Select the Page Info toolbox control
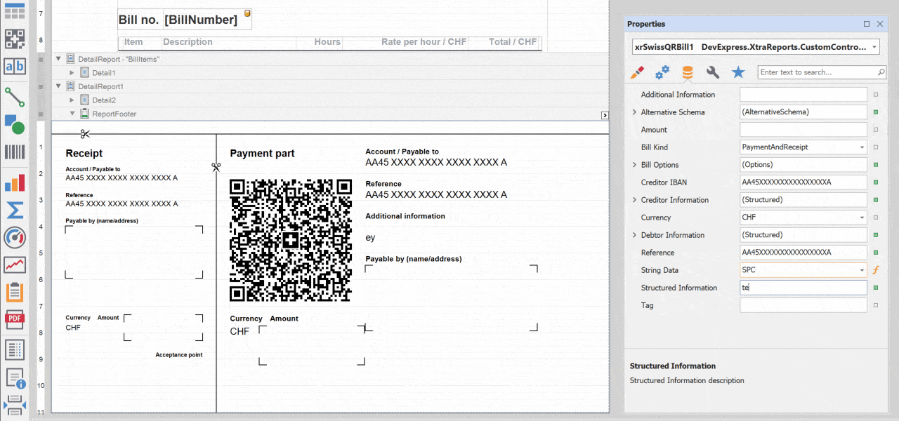The height and width of the screenshot is (421, 899). pyautogui.click(x=15, y=378)
